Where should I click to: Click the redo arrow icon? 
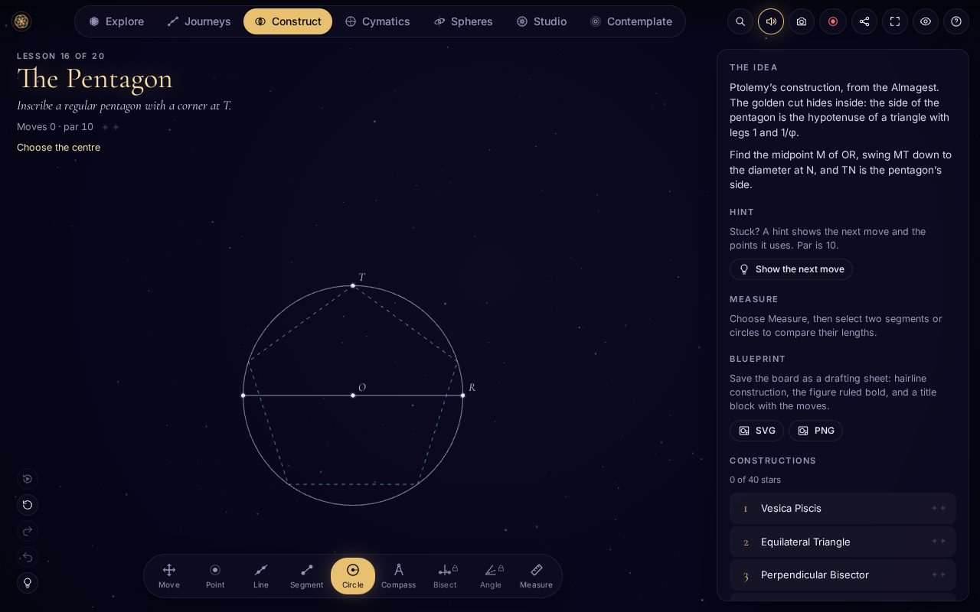(28, 531)
